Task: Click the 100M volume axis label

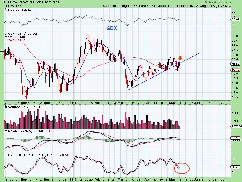Action: (x=236, y=113)
